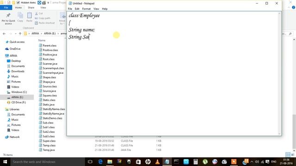This screenshot has width=296, height=166.
Task: Open the quick access toolbar dropdown arrow
Action: 48,3
